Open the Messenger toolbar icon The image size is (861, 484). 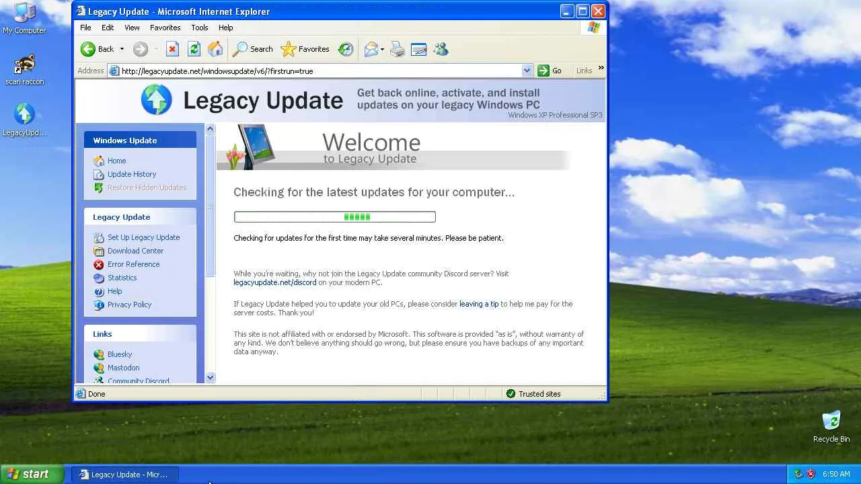click(441, 49)
